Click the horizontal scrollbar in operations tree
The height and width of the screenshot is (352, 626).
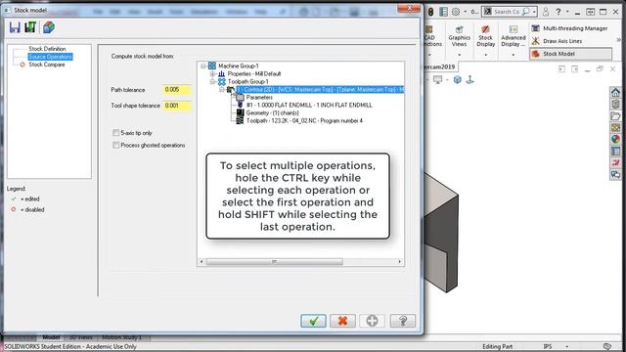tap(275, 262)
